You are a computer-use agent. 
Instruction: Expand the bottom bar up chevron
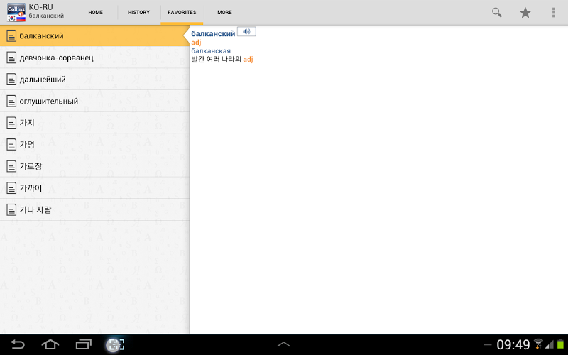pos(283,344)
